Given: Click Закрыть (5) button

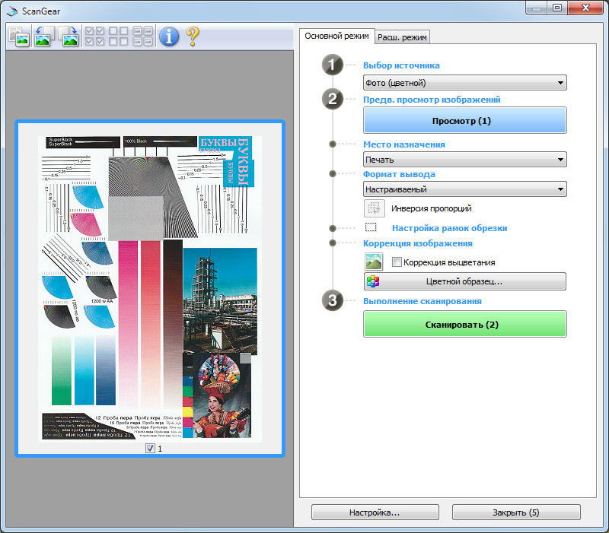Looking at the screenshot, I should pos(516,512).
